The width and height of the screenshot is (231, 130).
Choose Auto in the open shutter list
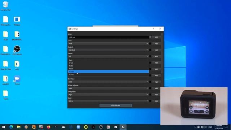click(x=108, y=60)
